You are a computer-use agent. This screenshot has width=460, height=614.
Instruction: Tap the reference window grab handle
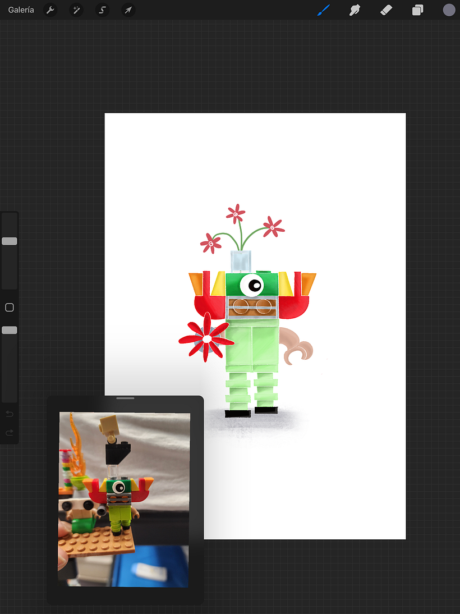[x=125, y=398]
